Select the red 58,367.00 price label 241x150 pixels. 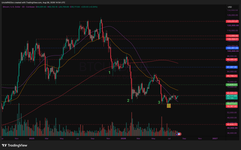coord(232,106)
